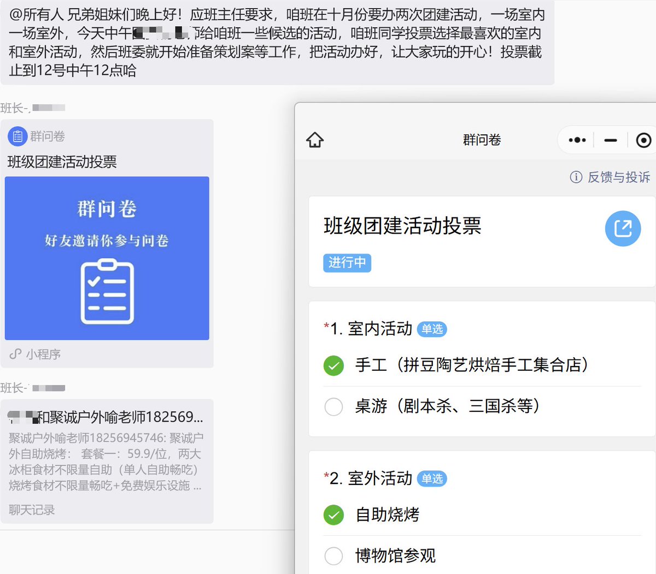The image size is (656, 574).
Task: Open the three-dot more options menu
Action: pos(577,140)
